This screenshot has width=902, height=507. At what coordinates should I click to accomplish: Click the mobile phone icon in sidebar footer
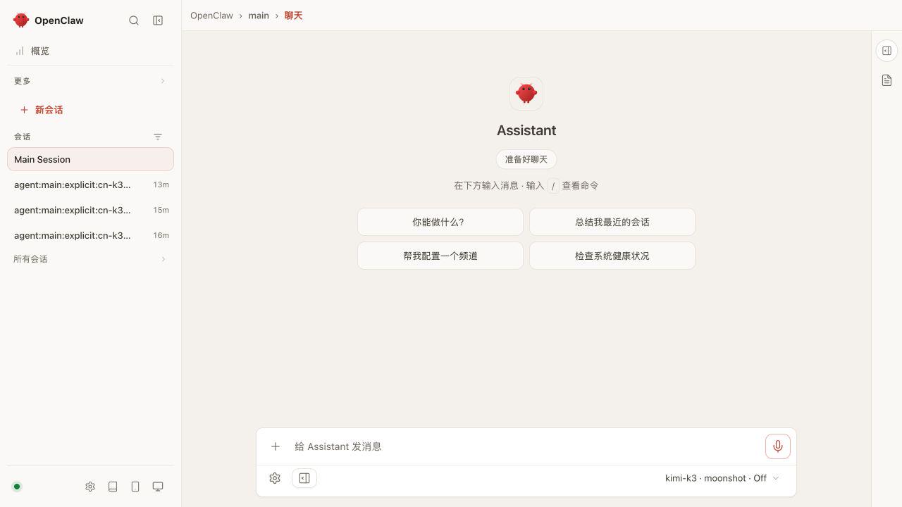(135, 487)
